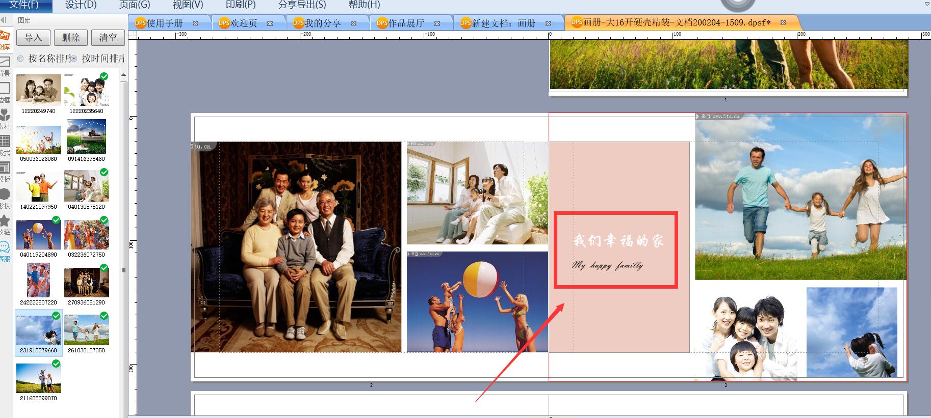Collapse the left panel with the double-arrow icon
931x418 pixels.
coord(4,20)
